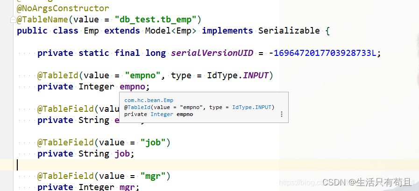Image resolution: width=419 pixels, height=191 pixels.
Task: Select the "job" string literal
Action: tap(153, 143)
